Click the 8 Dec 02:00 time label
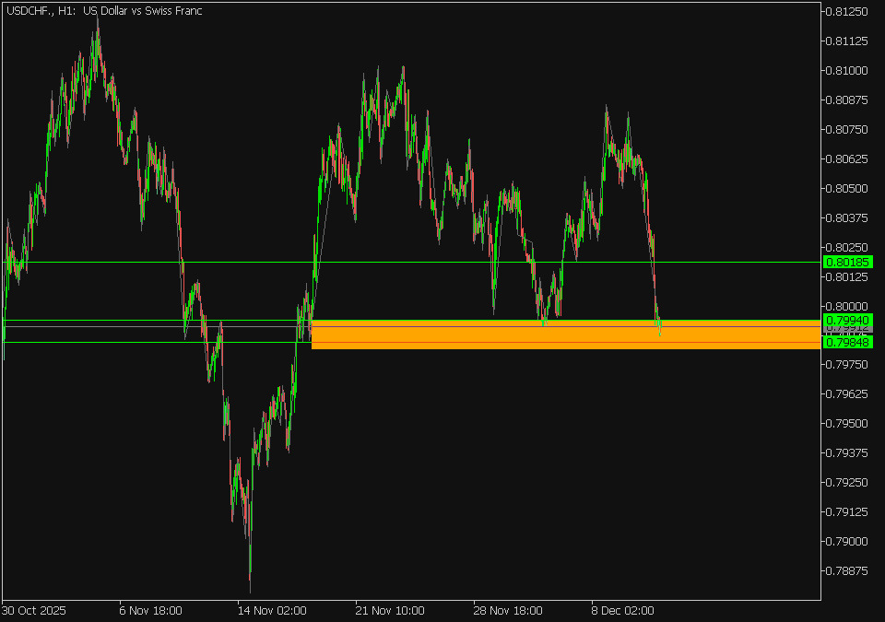Screen dimensions: 885x622 [x=622, y=610]
